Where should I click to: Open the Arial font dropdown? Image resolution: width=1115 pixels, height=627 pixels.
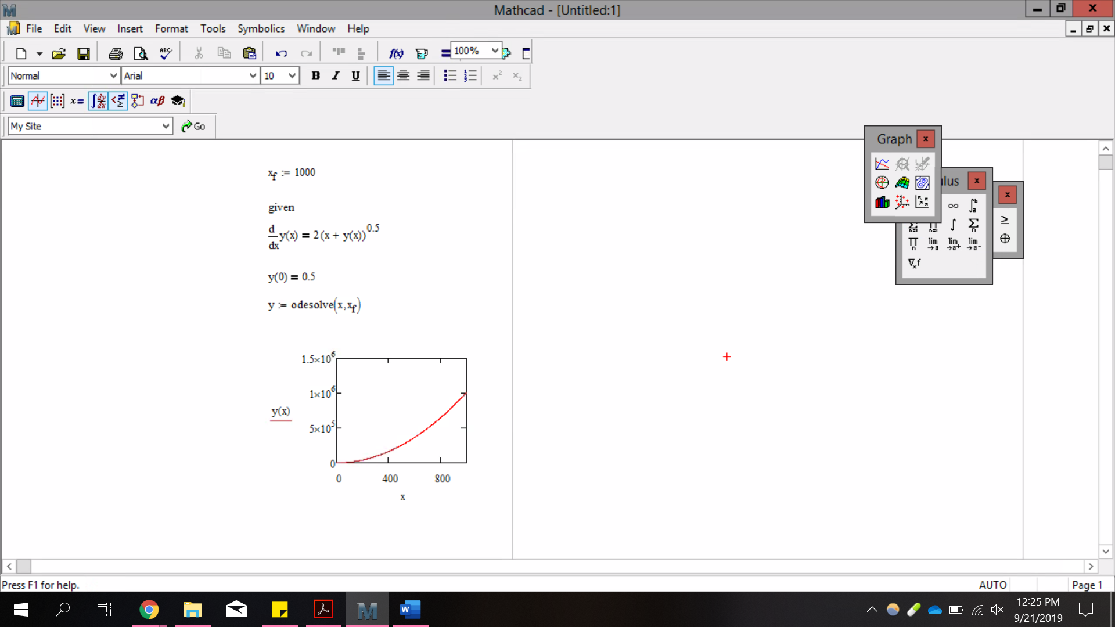(253, 75)
